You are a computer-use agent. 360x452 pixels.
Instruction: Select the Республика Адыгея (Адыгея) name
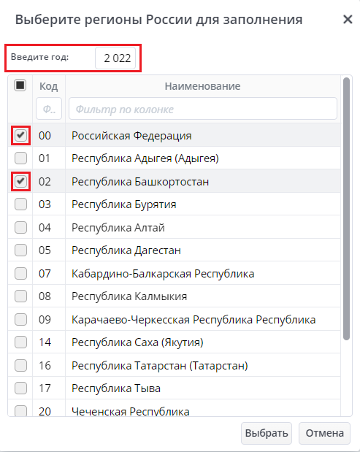145,158
